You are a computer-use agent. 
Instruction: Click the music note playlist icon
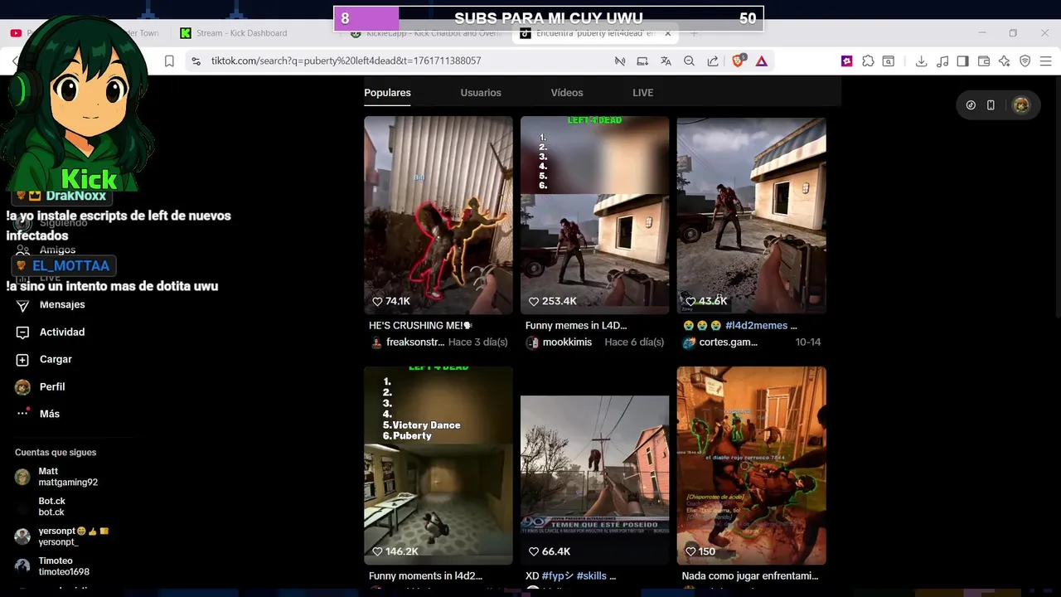click(942, 61)
